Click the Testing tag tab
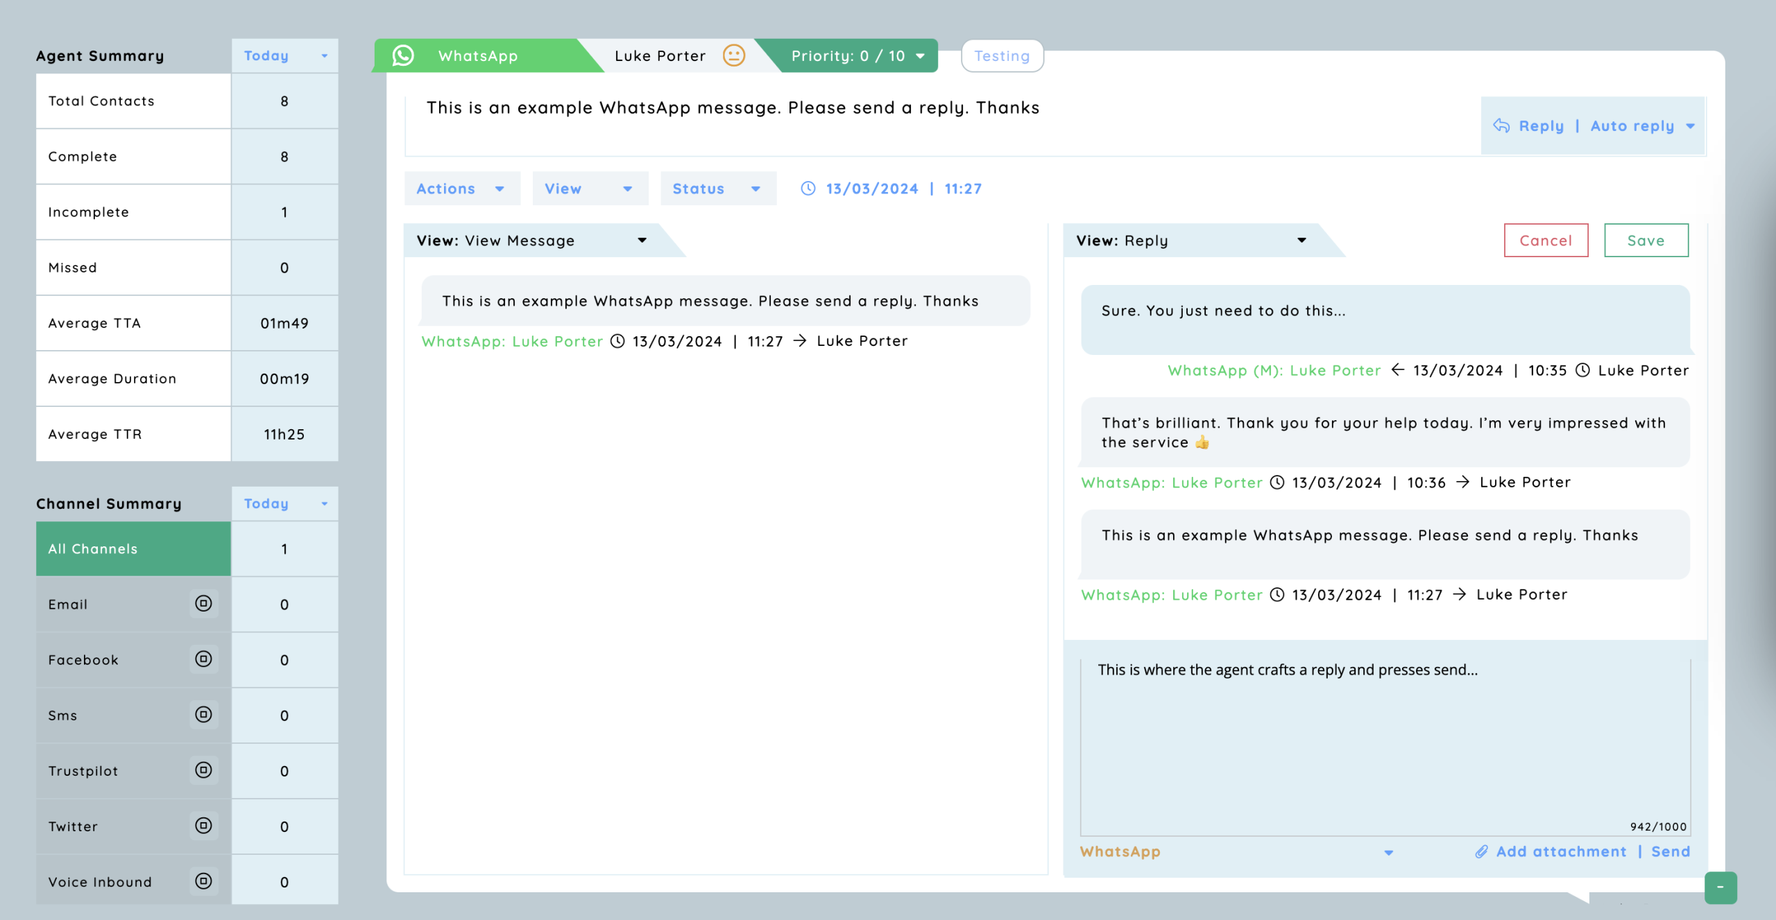The height and width of the screenshot is (920, 1776). tap(1002, 55)
